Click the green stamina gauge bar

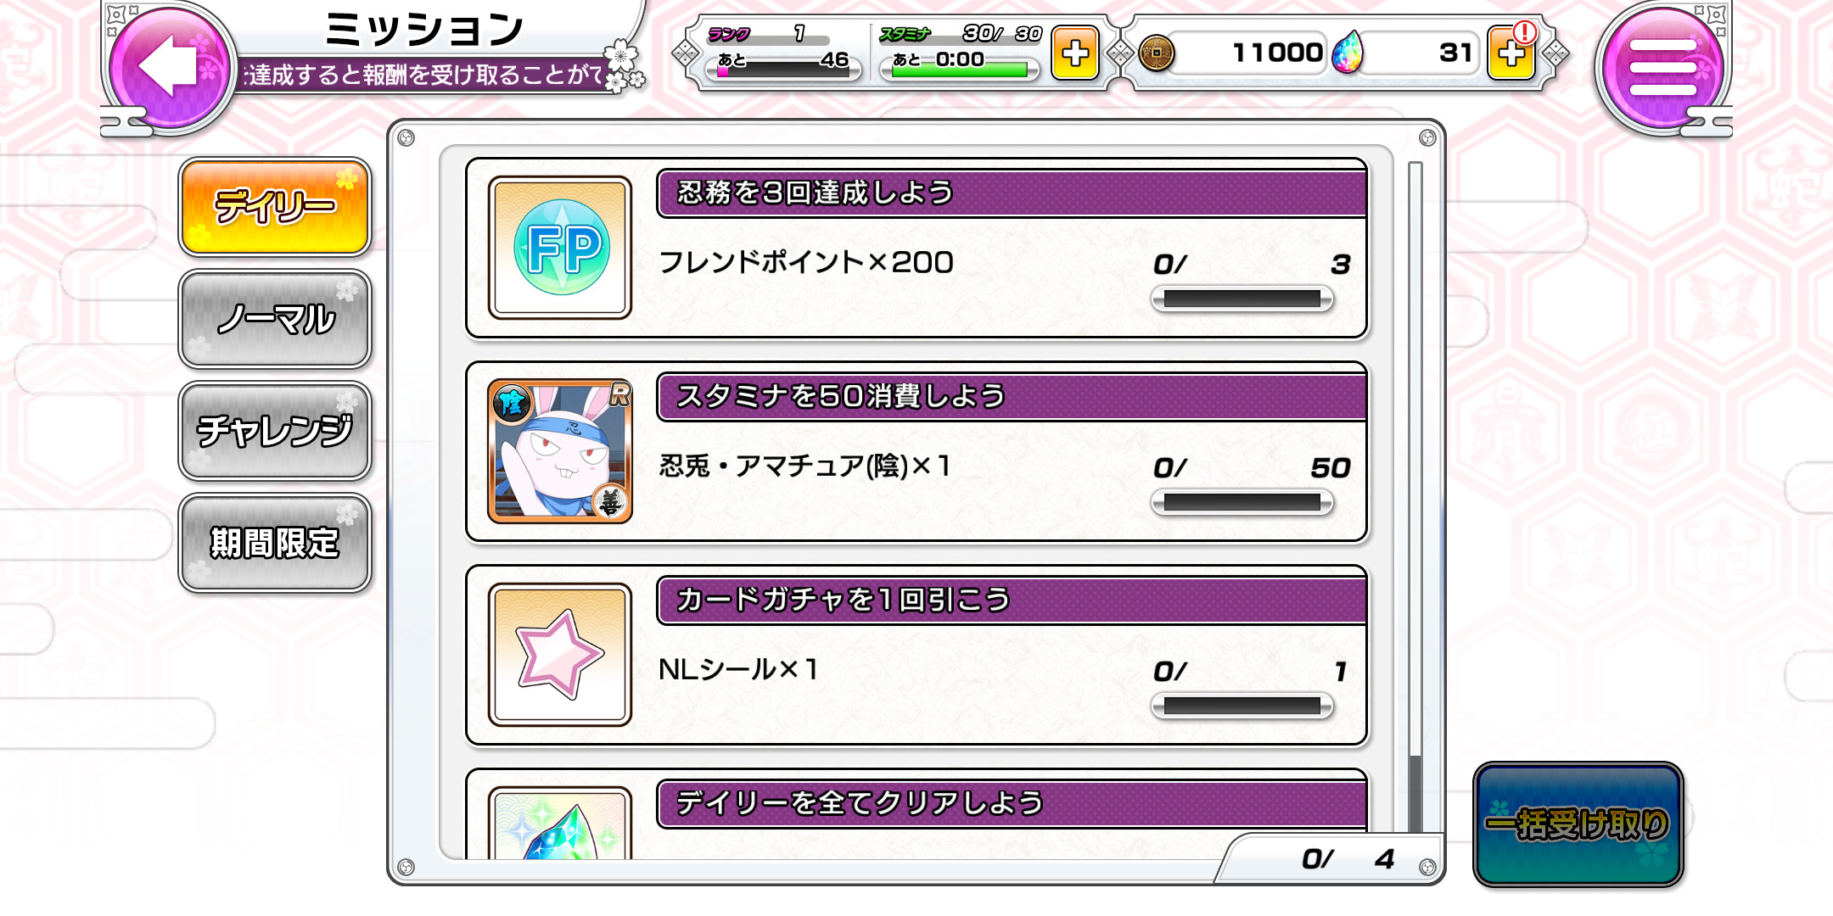(960, 70)
